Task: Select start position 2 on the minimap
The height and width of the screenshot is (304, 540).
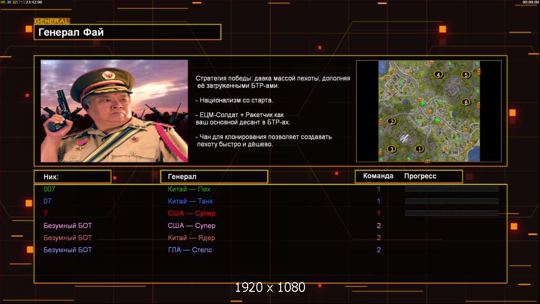Action: point(391,121)
